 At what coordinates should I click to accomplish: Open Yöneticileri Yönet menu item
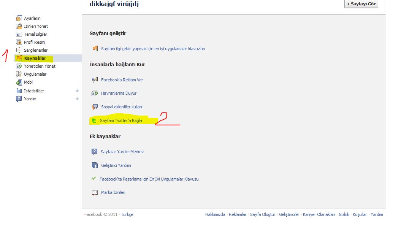tap(40, 66)
